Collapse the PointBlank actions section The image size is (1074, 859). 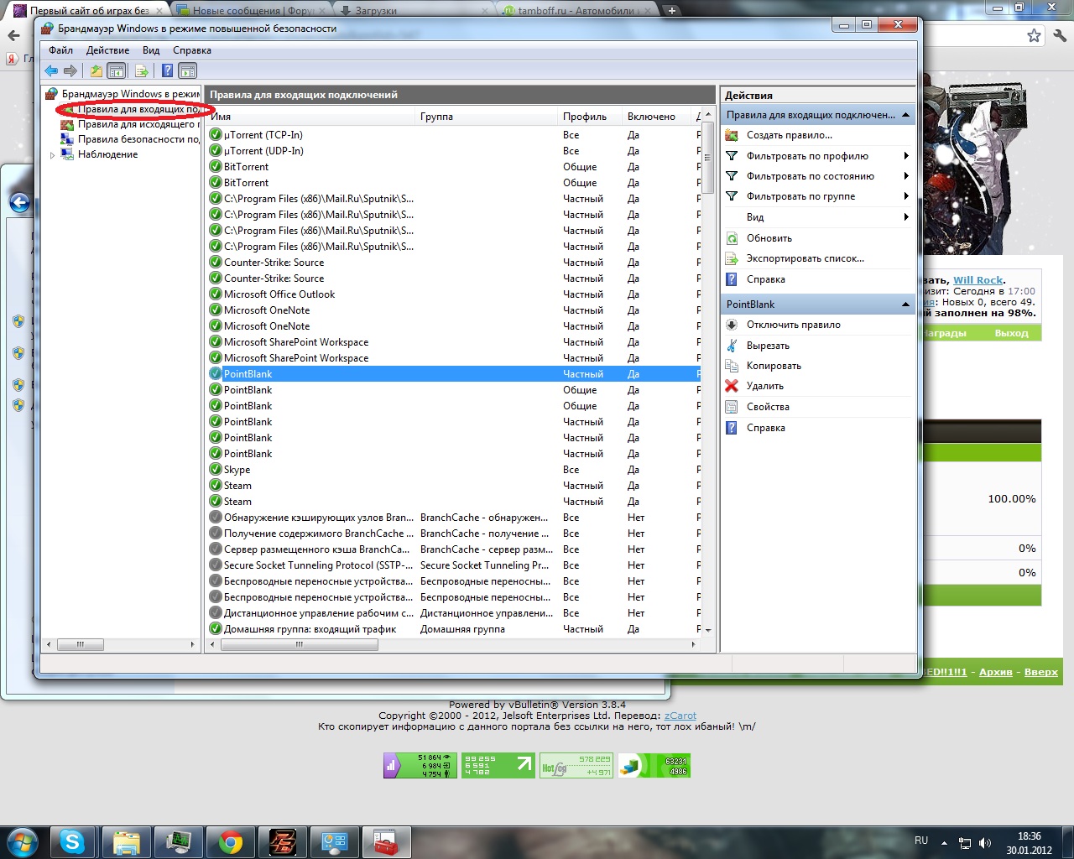[x=905, y=305]
